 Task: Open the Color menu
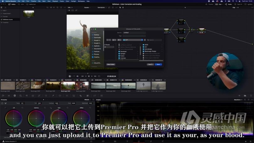coord(67,1)
